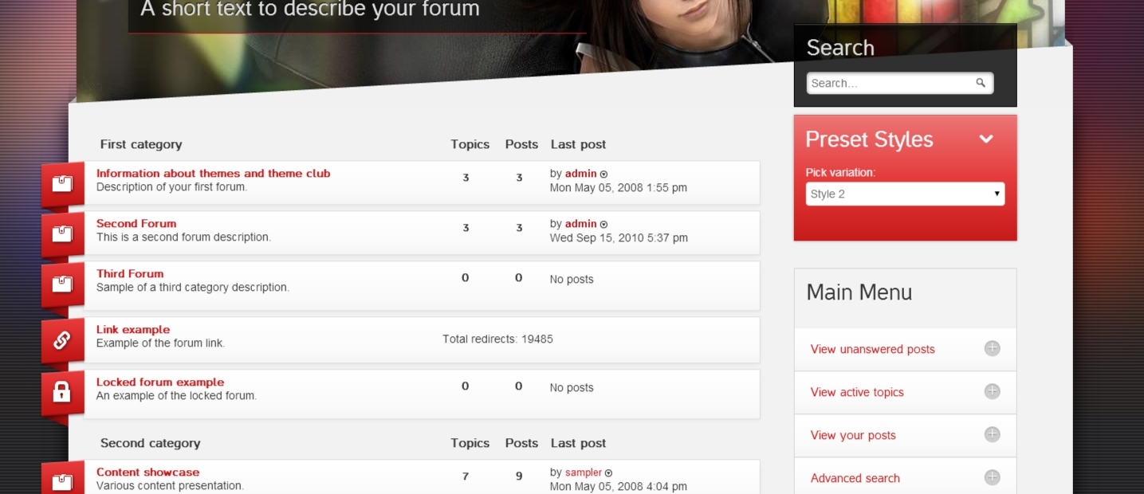Click folder icon beside Information about themes forum
The image size is (1144, 494).
tap(62, 183)
